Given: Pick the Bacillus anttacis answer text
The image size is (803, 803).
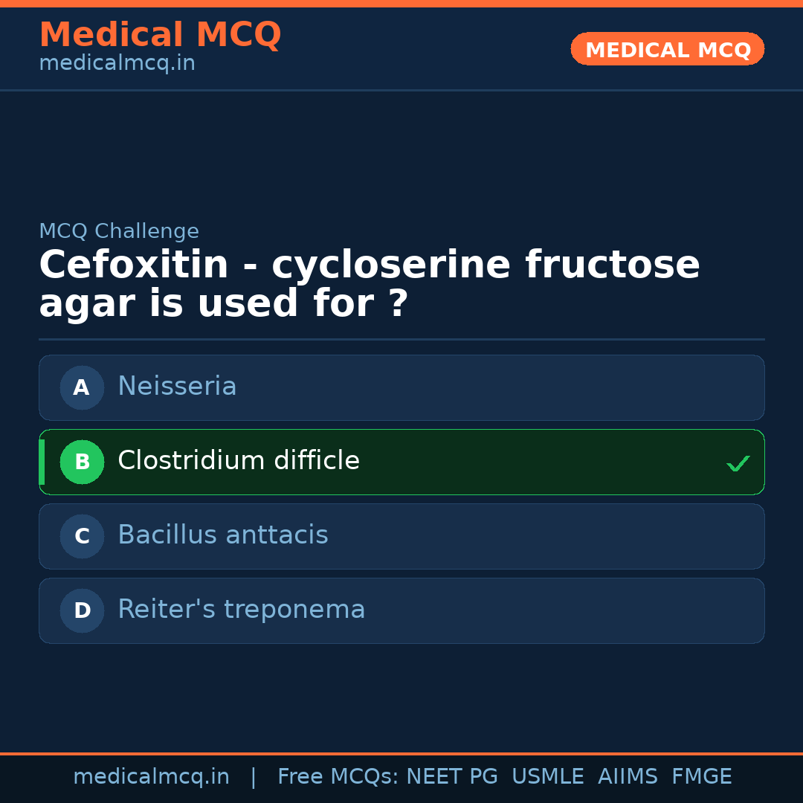Looking at the screenshot, I should tap(223, 535).
